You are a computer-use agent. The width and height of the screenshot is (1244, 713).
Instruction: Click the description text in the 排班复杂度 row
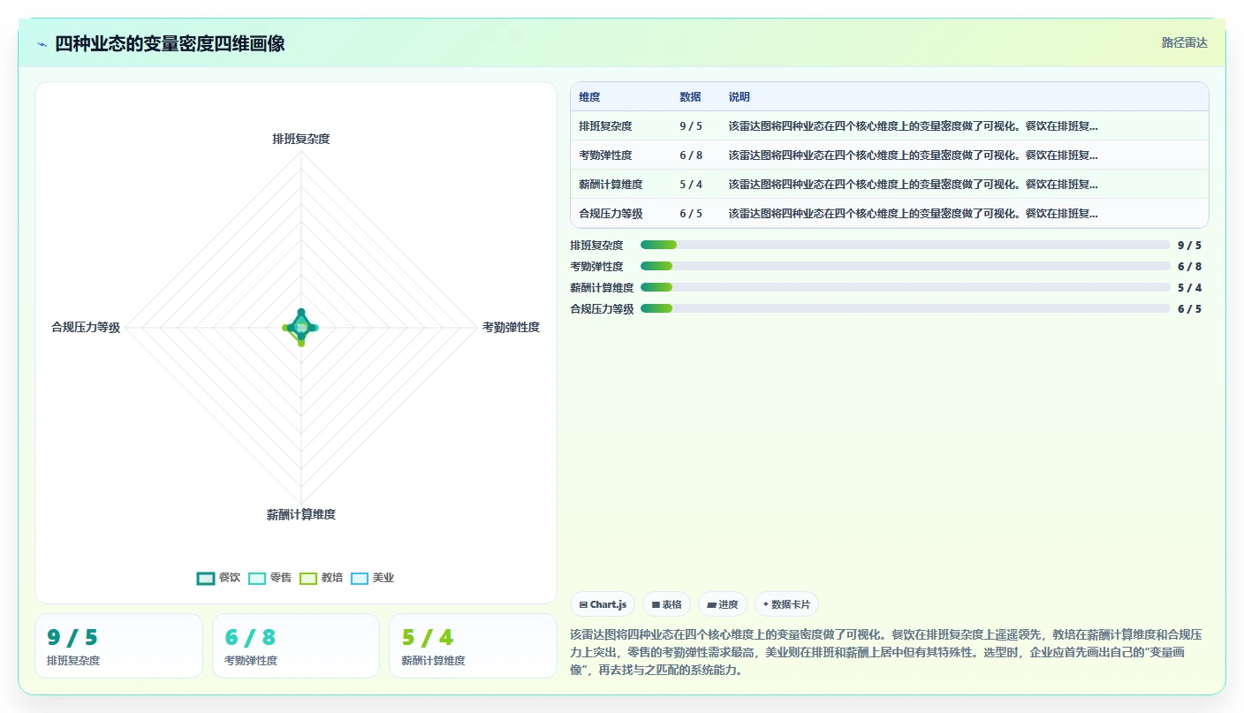coord(913,126)
